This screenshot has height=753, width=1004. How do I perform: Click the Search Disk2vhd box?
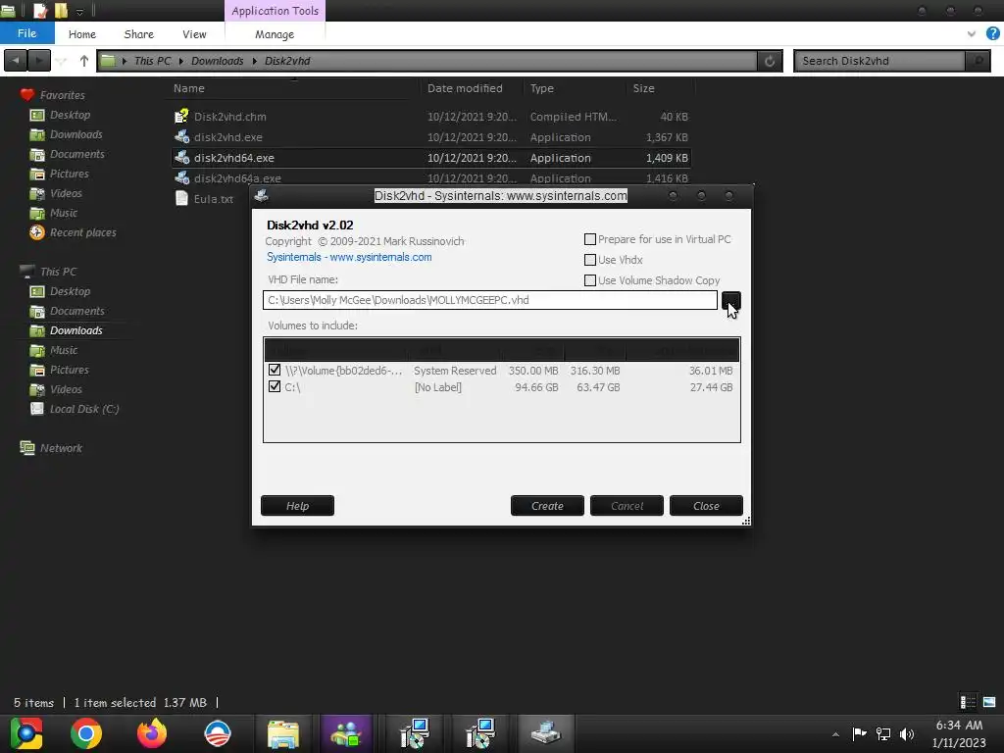point(879,61)
